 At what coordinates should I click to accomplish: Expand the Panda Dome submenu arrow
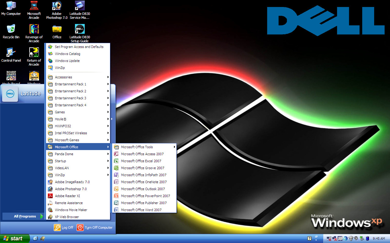(108, 154)
